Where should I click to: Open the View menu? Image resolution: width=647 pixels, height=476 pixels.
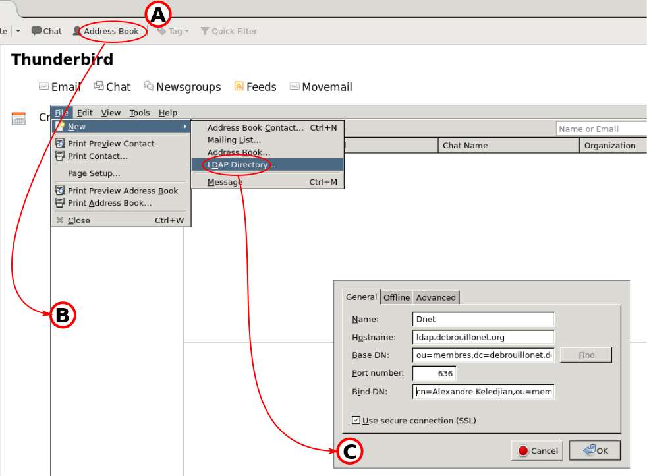pos(111,113)
